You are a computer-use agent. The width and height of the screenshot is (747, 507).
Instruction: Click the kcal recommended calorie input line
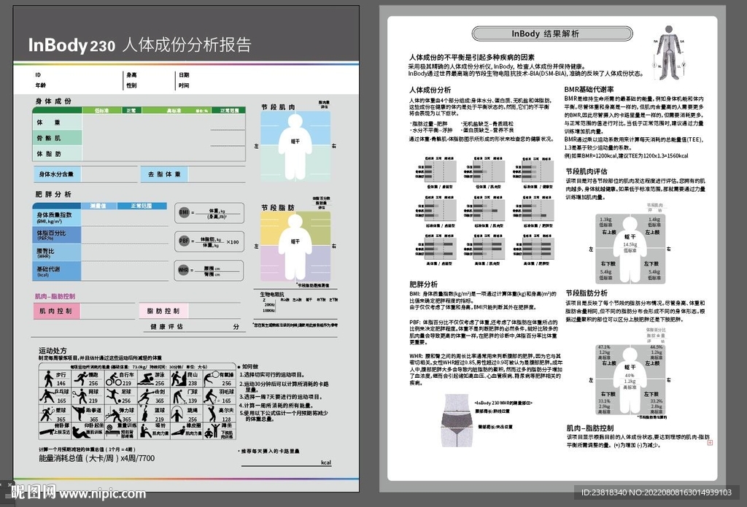285,463
